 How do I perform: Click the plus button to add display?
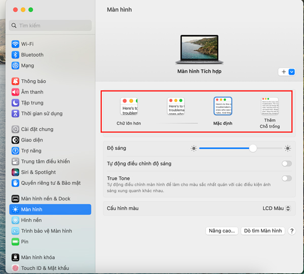(284, 72)
